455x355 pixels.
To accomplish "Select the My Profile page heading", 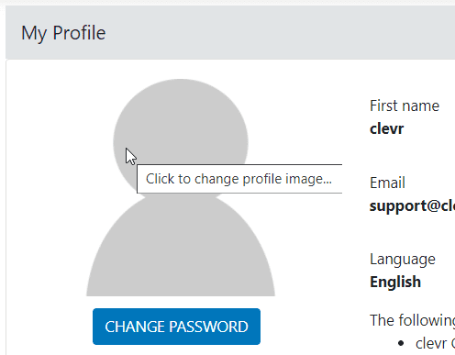I will (x=63, y=33).
